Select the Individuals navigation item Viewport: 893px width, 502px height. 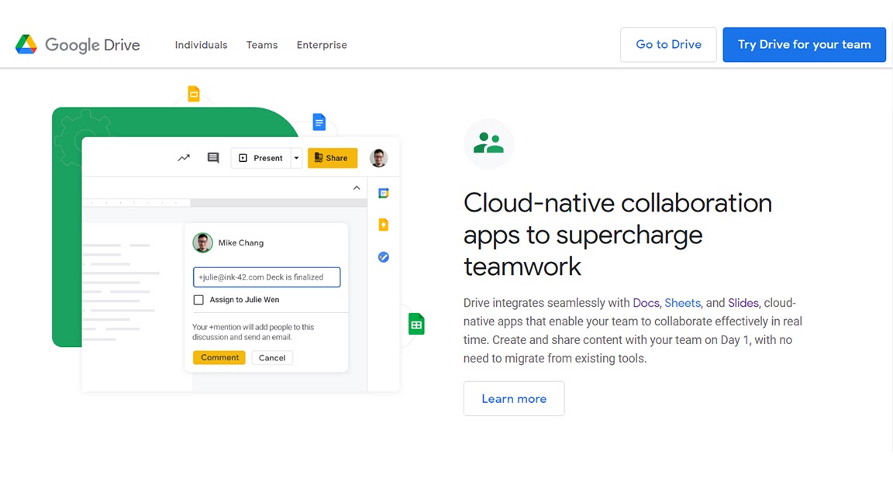pyautogui.click(x=201, y=45)
